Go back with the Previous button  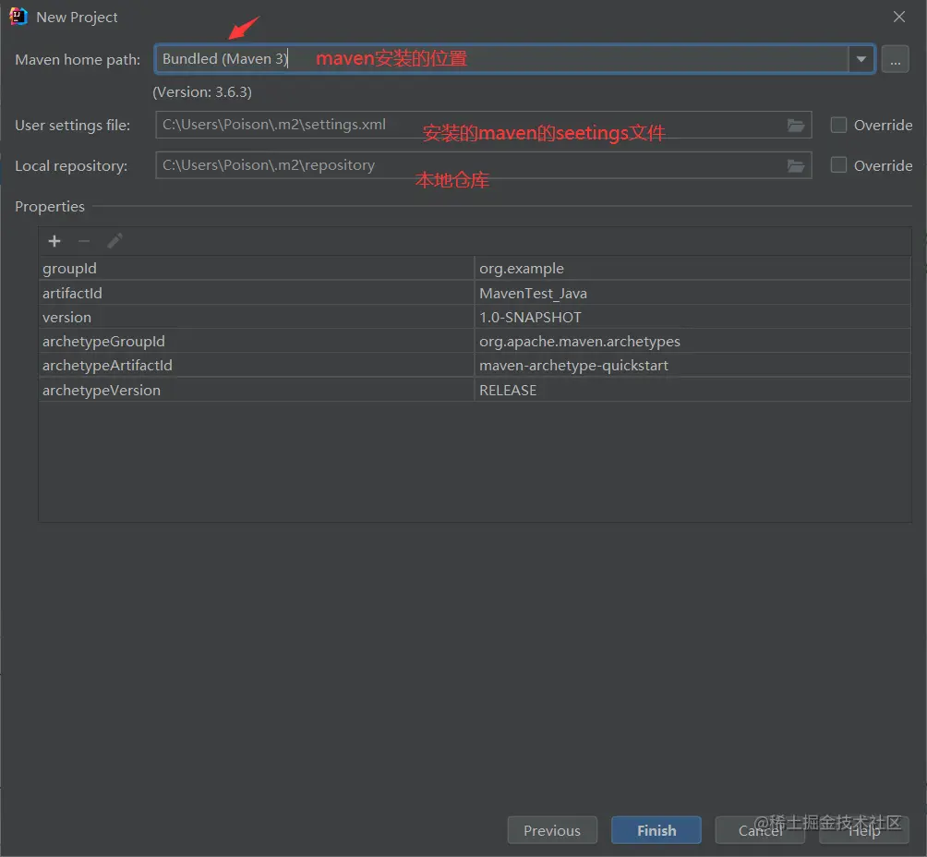[x=552, y=830]
